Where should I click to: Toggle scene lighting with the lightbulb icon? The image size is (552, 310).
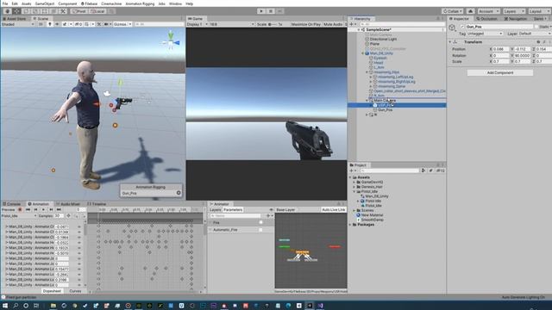pos(50,24)
